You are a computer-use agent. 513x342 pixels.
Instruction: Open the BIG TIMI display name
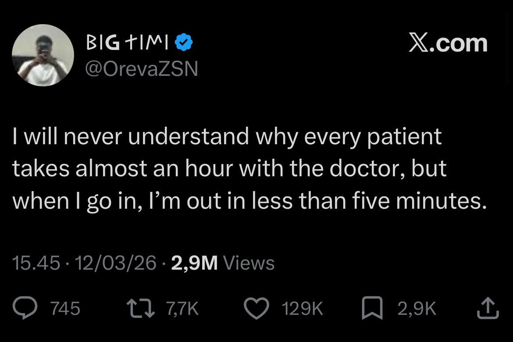(x=127, y=43)
